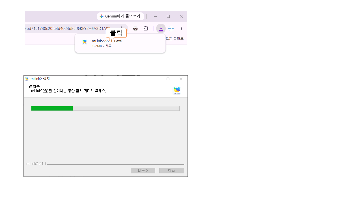Click the installer close button
362x203 pixels.
(x=181, y=79)
